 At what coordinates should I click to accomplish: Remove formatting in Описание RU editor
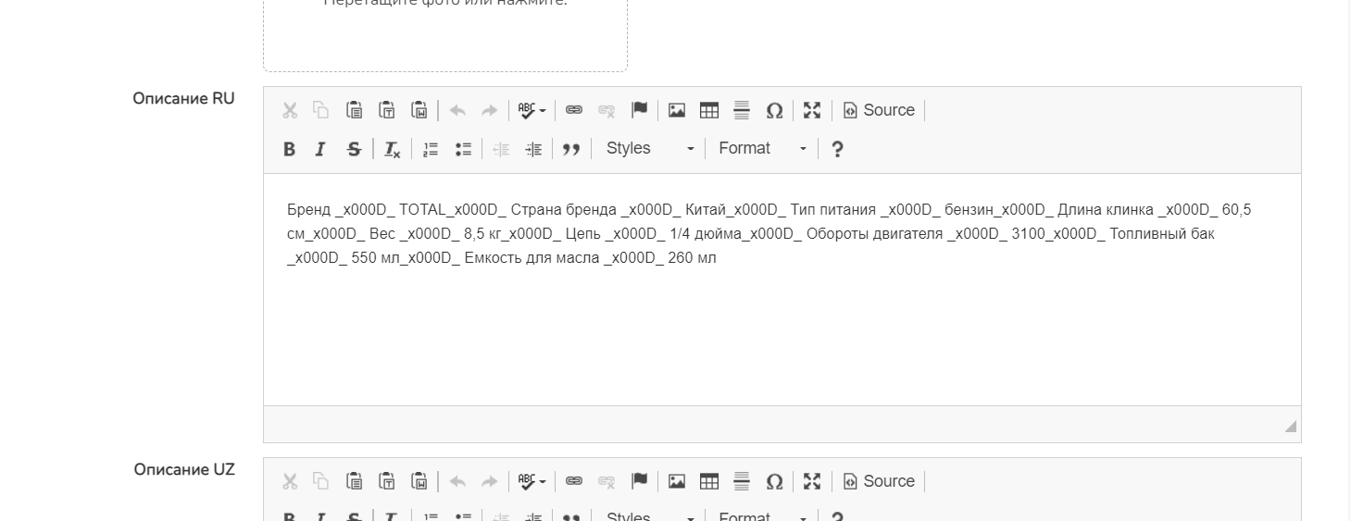click(393, 149)
